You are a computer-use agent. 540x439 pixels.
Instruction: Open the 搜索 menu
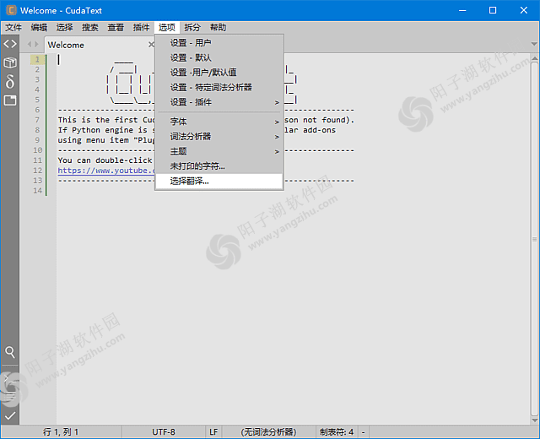[90, 27]
